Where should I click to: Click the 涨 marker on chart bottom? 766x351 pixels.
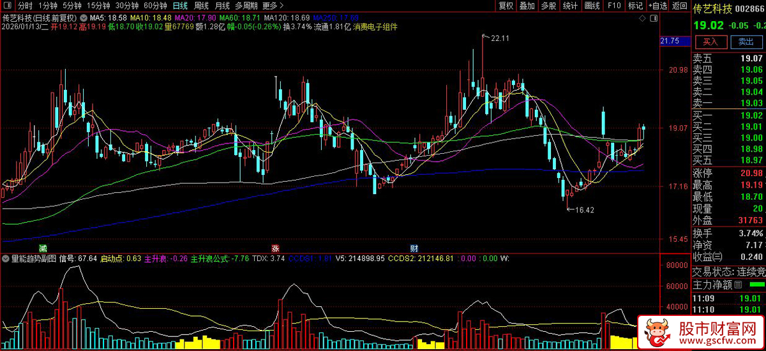point(276,248)
